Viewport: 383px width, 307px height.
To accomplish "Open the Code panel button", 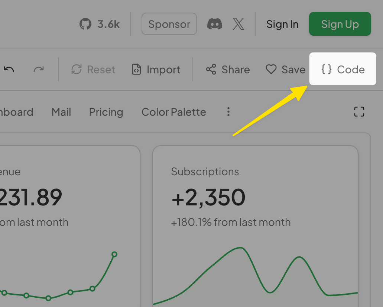I will tap(343, 69).
